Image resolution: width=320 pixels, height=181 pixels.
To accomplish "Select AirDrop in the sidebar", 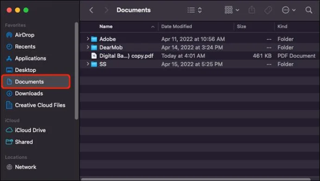I will (20, 35).
